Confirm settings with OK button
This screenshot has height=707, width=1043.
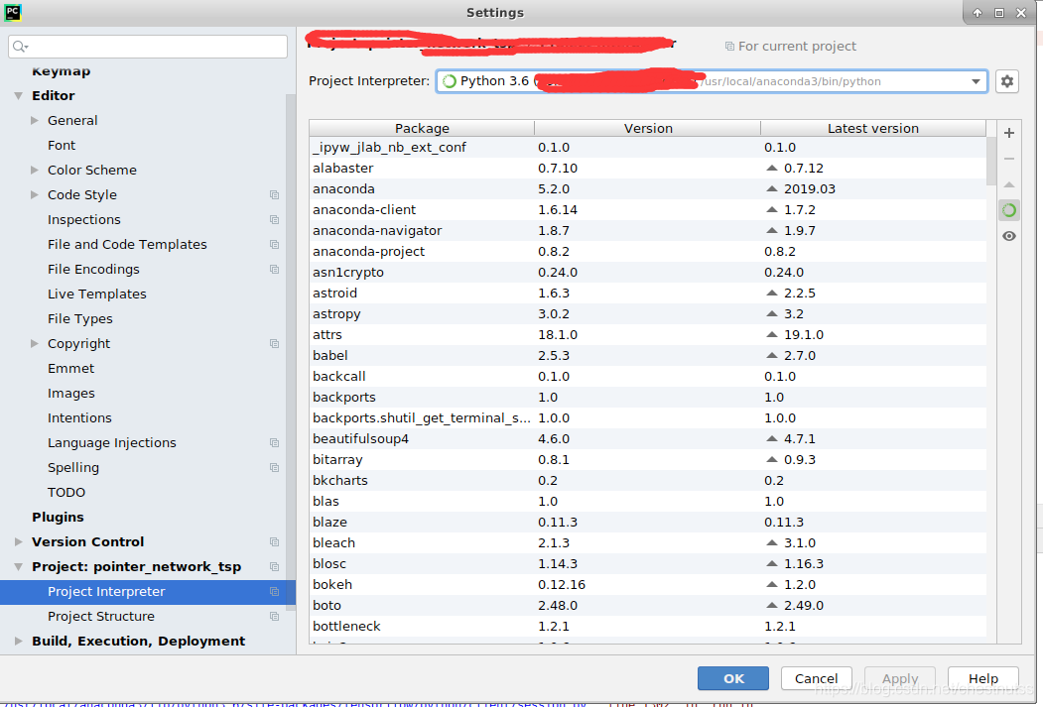point(733,678)
